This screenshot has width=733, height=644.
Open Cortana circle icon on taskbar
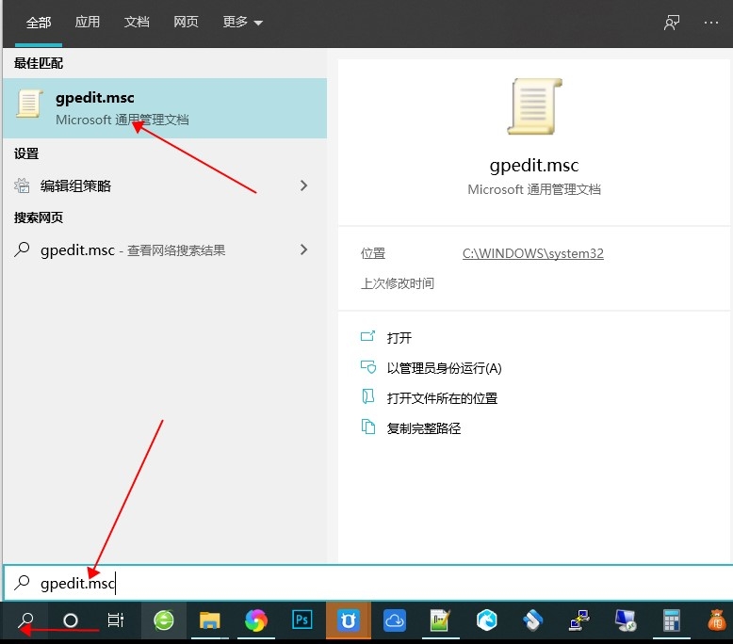[71, 620]
